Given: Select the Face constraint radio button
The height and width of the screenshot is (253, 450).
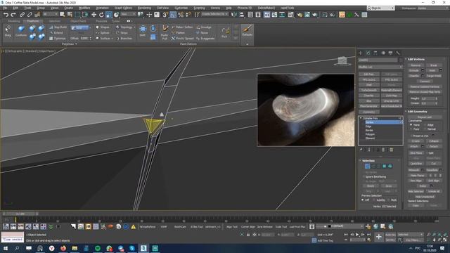Looking at the screenshot, I should 411,129.
